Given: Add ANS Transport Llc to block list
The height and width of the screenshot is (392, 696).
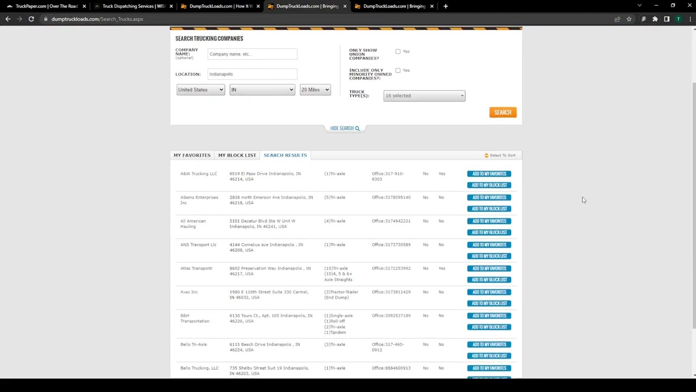Looking at the screenshot, I should click(x=489, y=256).
